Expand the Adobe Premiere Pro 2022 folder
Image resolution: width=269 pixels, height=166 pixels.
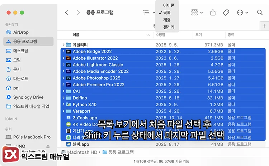(x=63, y=84)
